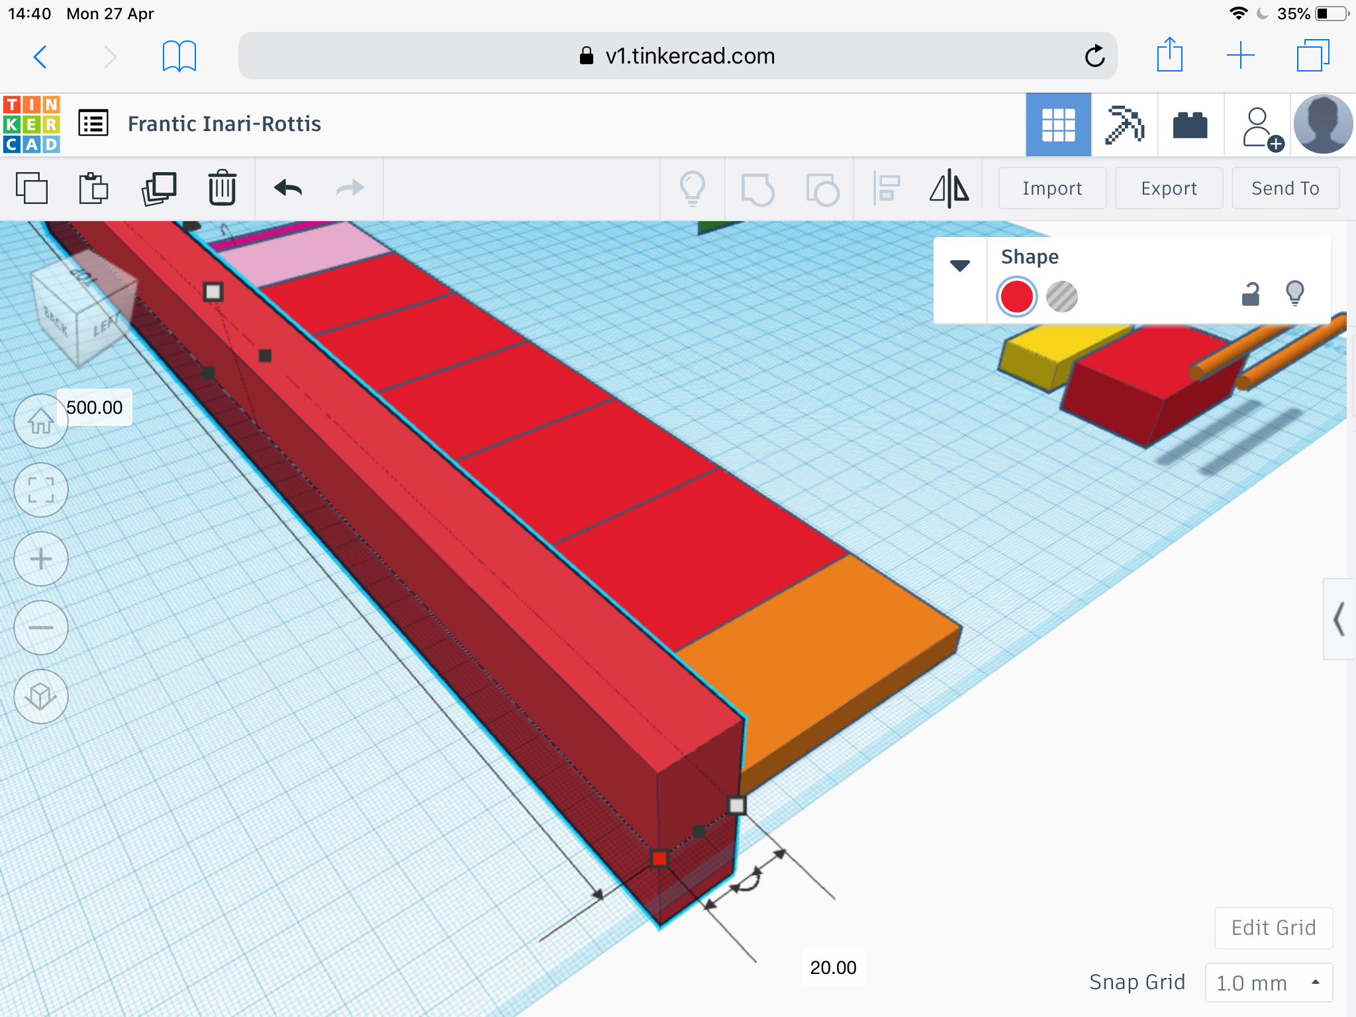Viewport: 1356px width, 1017px height.
Task: Click the Import button
Action: tap(1052, 189)
